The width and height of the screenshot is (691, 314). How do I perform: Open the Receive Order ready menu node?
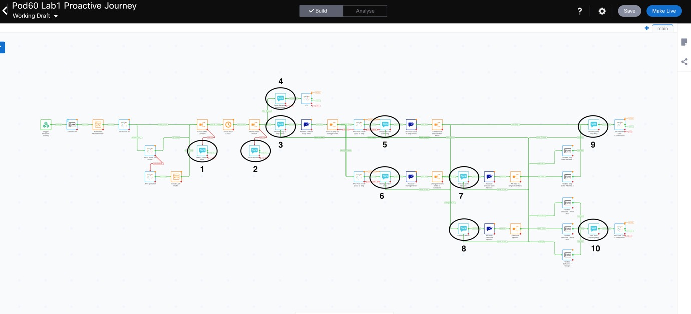click(x=306, y=125)
